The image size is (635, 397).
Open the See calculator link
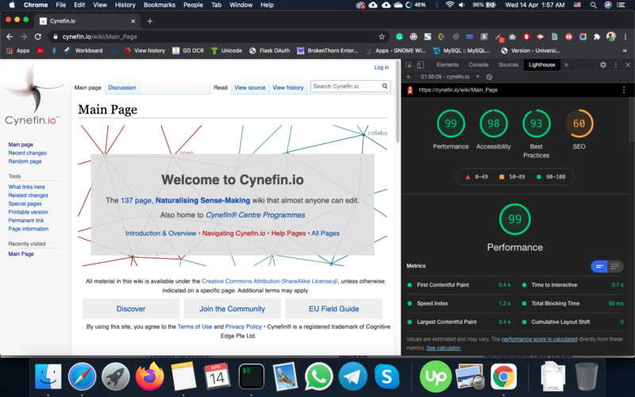[443, 349]
